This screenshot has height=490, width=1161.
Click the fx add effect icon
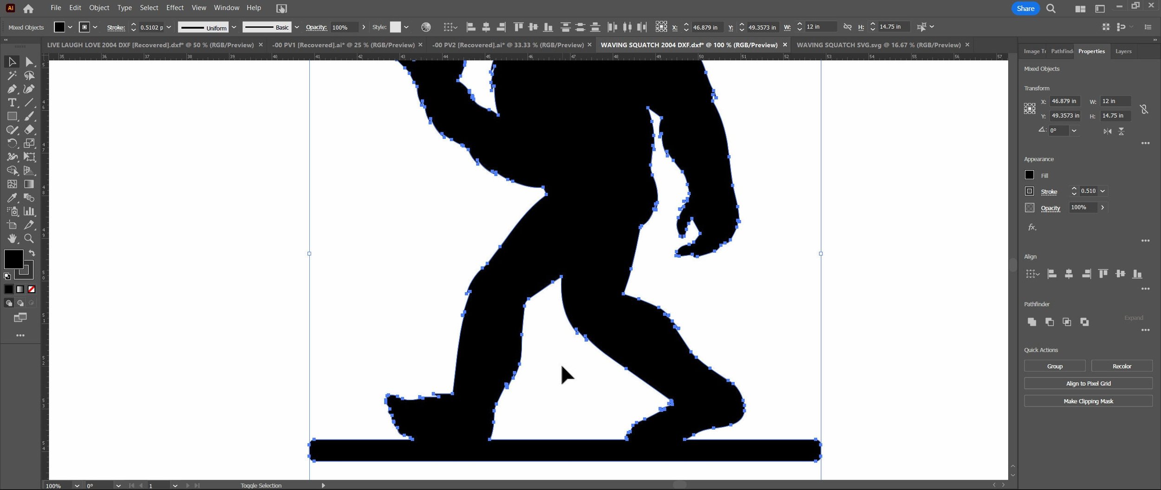pos(1032,227)
